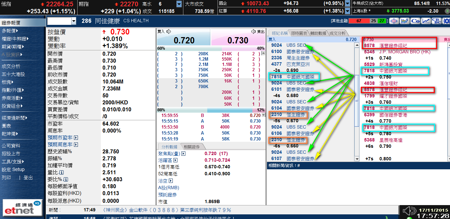The image size is (450, 219).
Task: Click the 列印 print link
Action: click(x=6, y=178)
